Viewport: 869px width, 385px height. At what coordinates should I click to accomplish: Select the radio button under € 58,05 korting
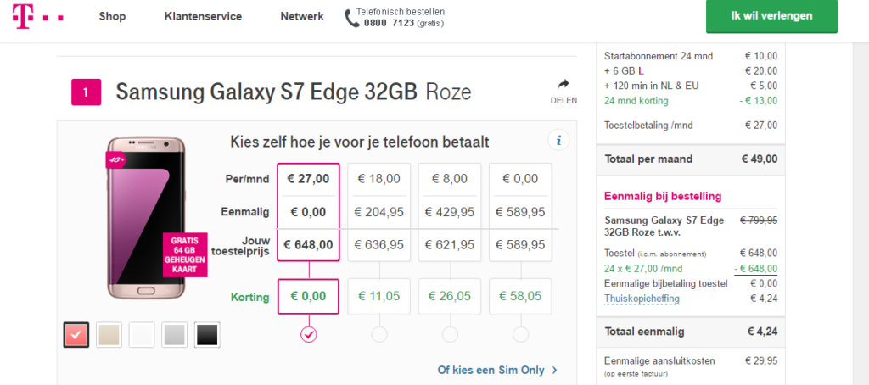[x=520, y=334]
